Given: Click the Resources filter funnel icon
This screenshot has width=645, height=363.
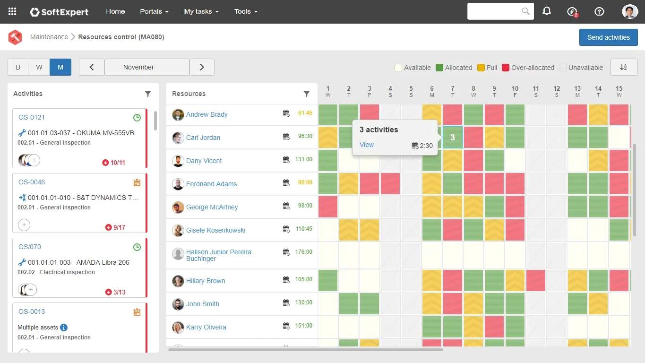Looking at the screenshot, I should pos(307,94).
